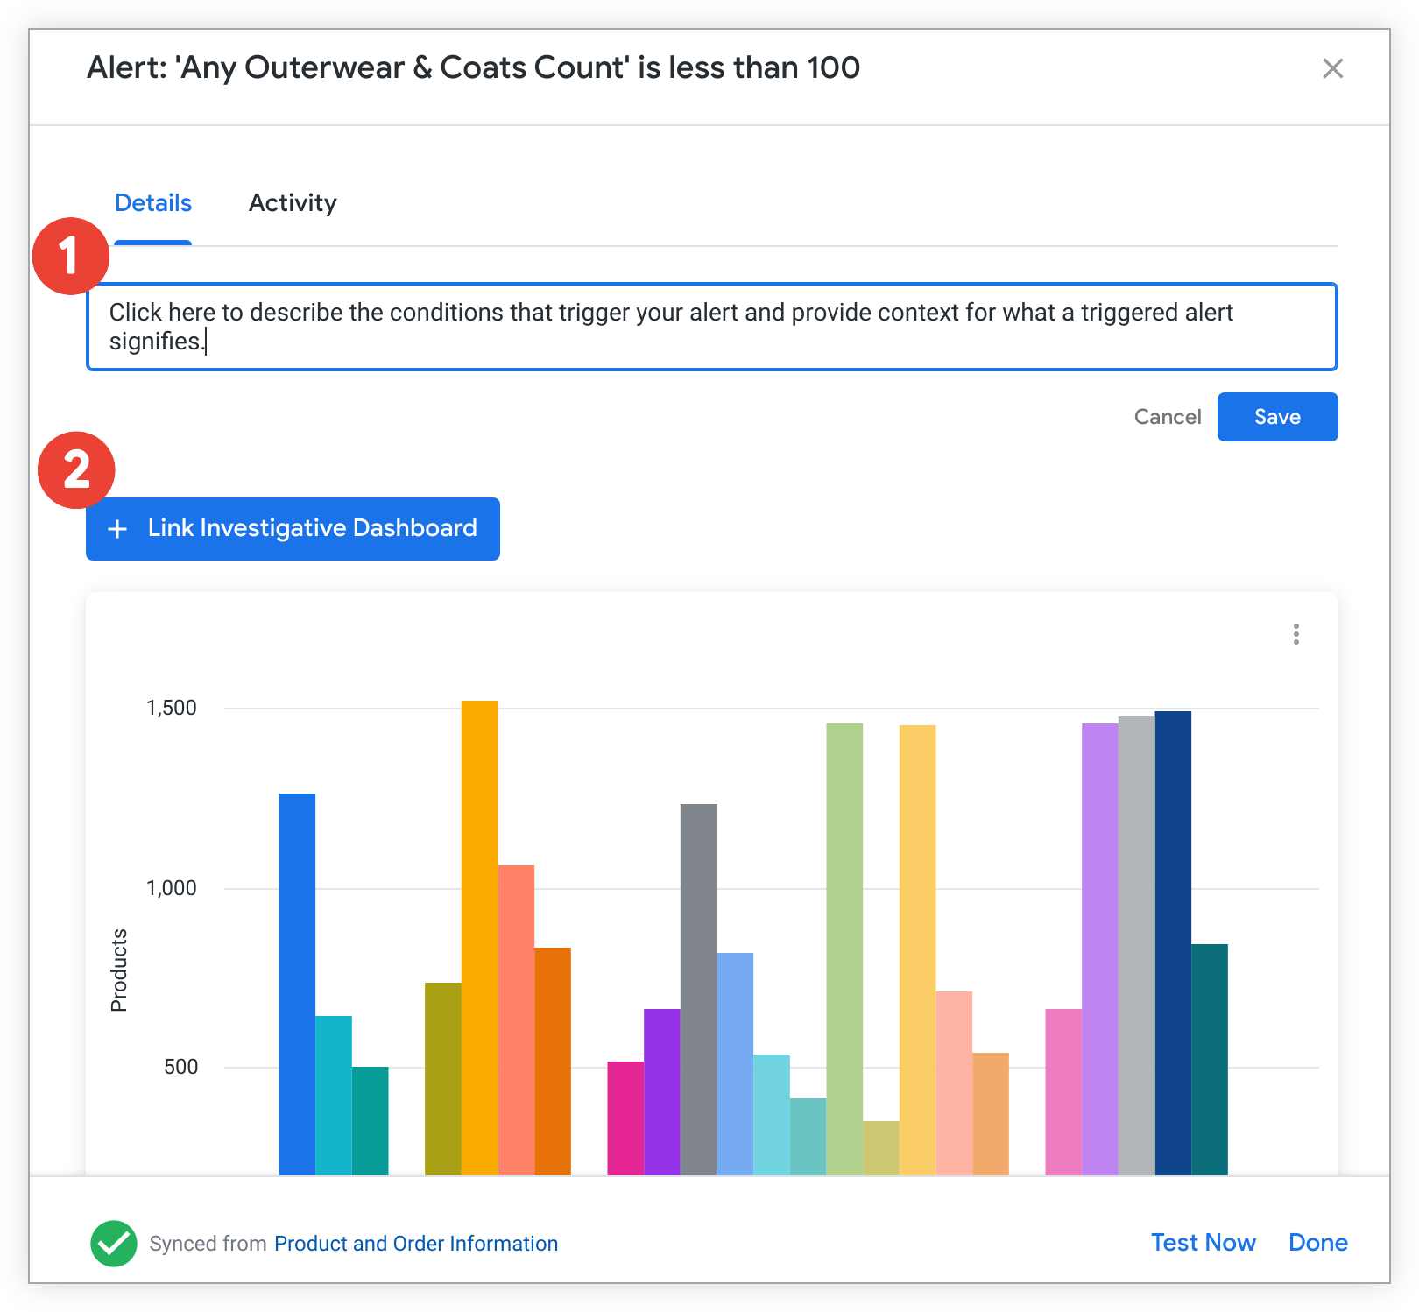
Task: Open the Product and Order Information link
Action: click(x=416, y=1244)
